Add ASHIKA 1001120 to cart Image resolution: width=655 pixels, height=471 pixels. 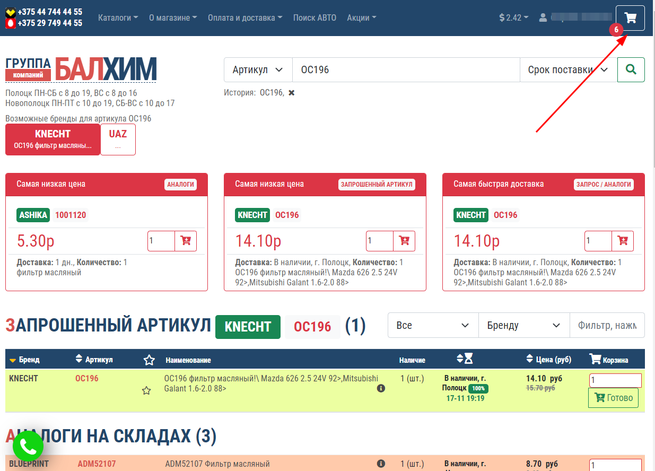point(186,241)
